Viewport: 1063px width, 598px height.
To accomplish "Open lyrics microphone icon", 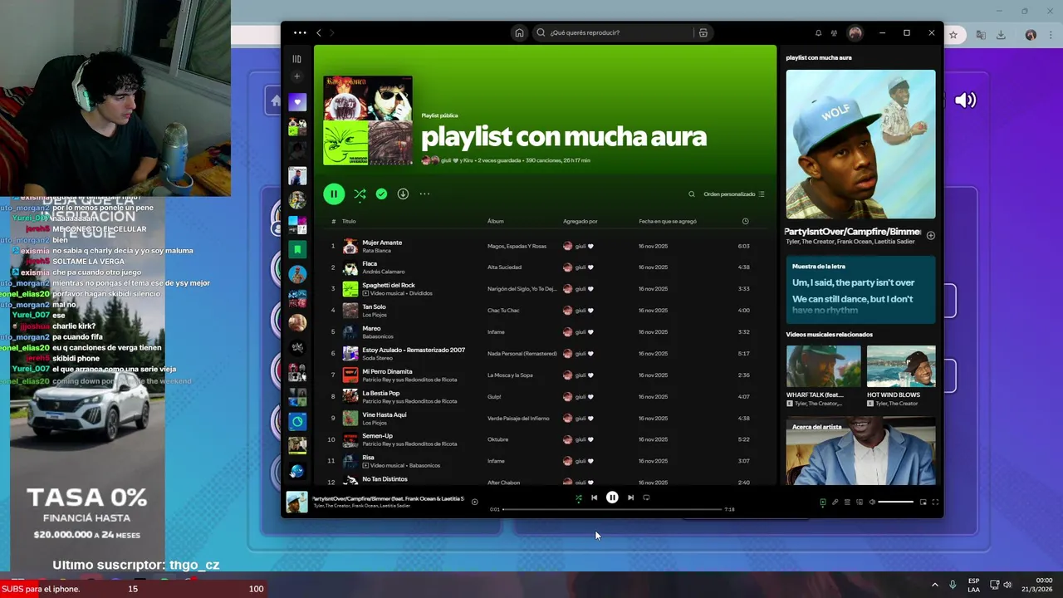I will coord(835,502).
